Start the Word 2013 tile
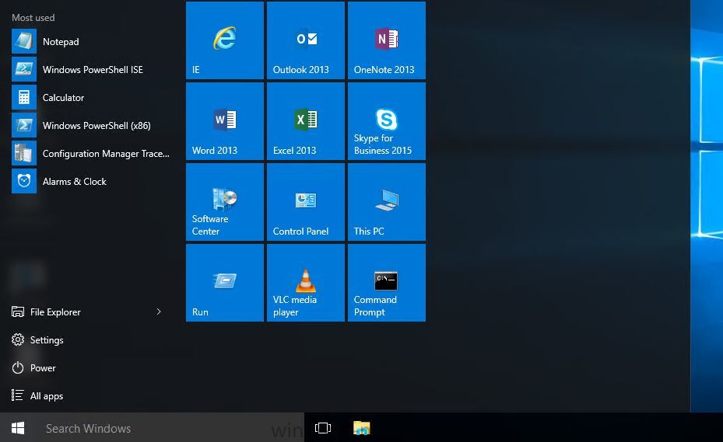Viewport: 723px width, 442px height. point(225,121)
